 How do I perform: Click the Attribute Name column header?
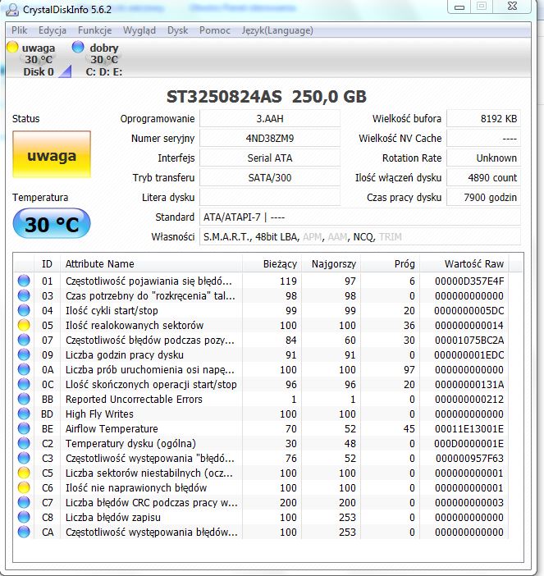(151, 263)
